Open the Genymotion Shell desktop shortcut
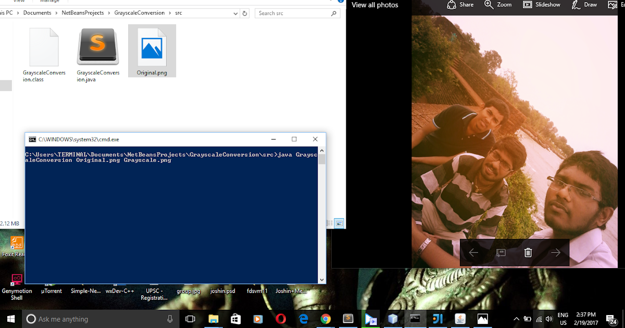This screenshot has height=328, width=625. (x=17, y=286)
